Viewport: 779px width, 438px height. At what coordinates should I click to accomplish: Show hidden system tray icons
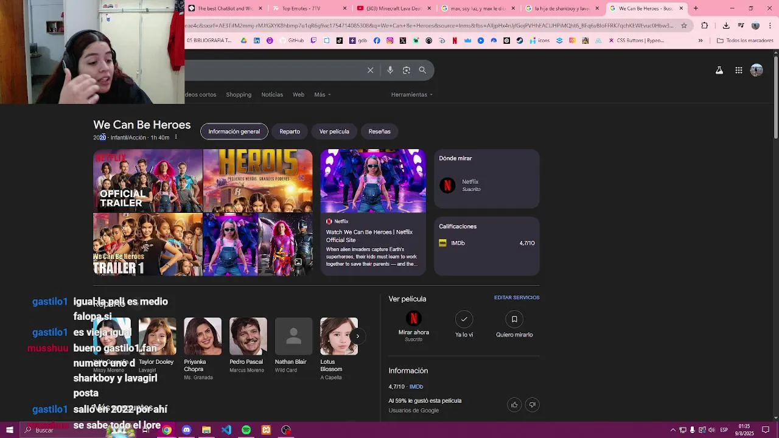click(672, 430)
